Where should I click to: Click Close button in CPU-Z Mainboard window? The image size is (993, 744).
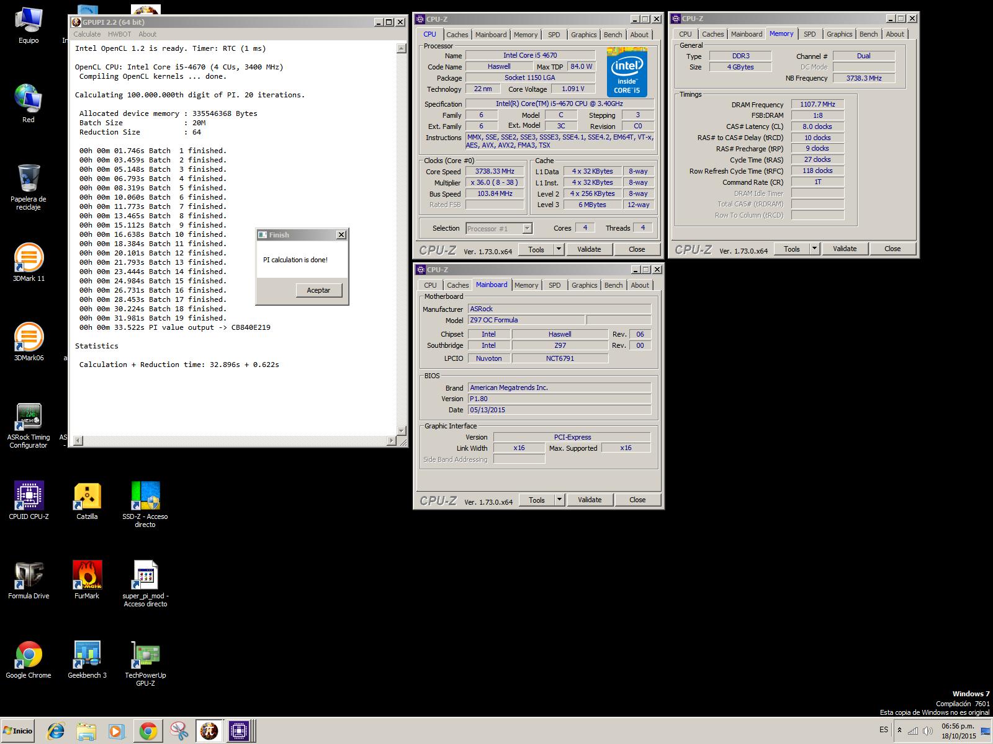pos(637,500)
